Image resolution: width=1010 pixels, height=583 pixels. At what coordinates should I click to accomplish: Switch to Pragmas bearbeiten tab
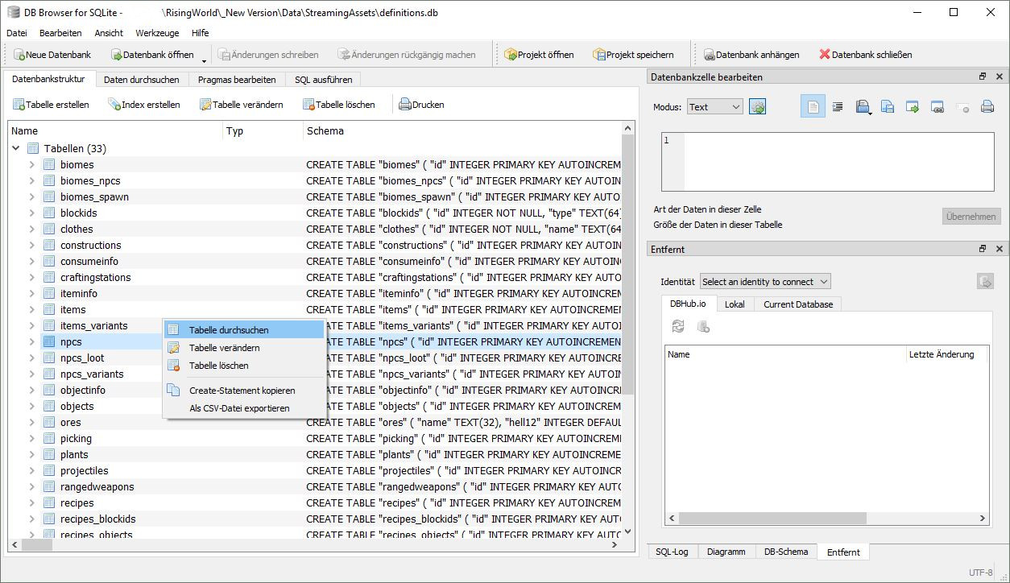click(x=237, y=80)
